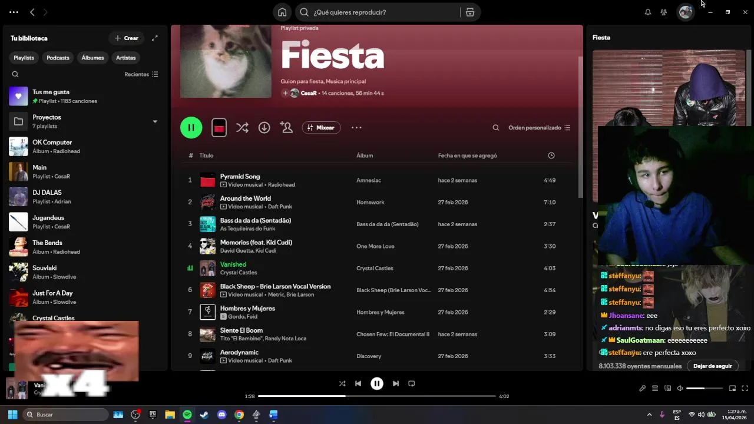Toggle shuffle in the bottom player bar

(342, 383)
